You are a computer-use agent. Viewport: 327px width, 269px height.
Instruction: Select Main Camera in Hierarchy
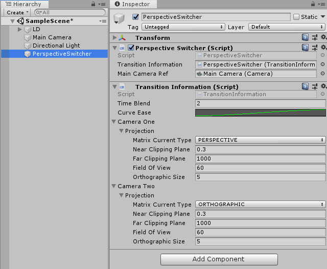point(52,37)
